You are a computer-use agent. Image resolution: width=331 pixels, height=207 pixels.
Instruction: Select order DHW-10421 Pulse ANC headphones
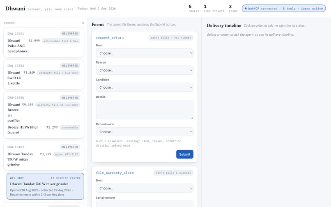point(44,42)
